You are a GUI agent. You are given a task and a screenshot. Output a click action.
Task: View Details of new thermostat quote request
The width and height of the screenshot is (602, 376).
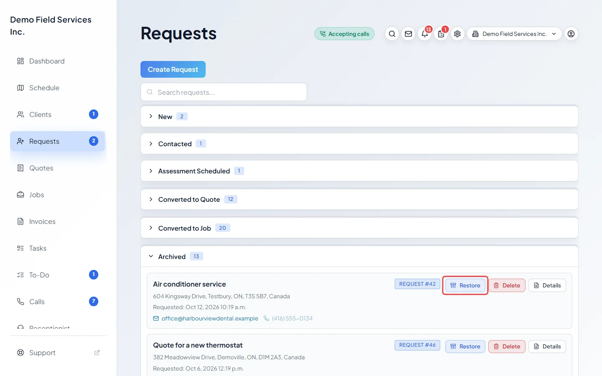pyautogui.click(x=547, y=346)
